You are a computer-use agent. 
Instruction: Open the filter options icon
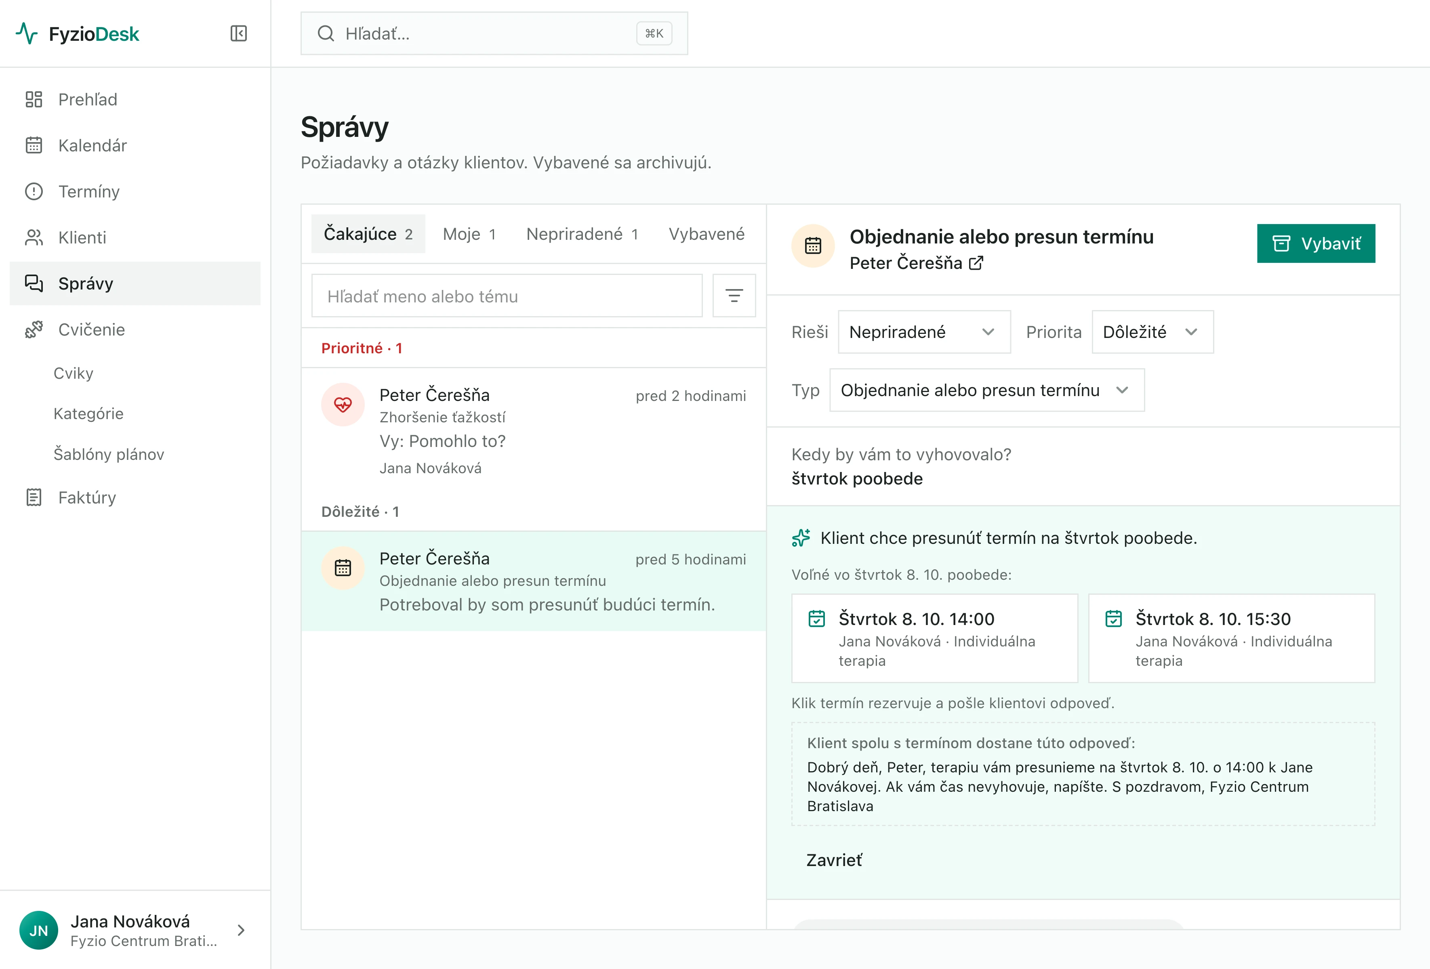click(x=734, y=296)
